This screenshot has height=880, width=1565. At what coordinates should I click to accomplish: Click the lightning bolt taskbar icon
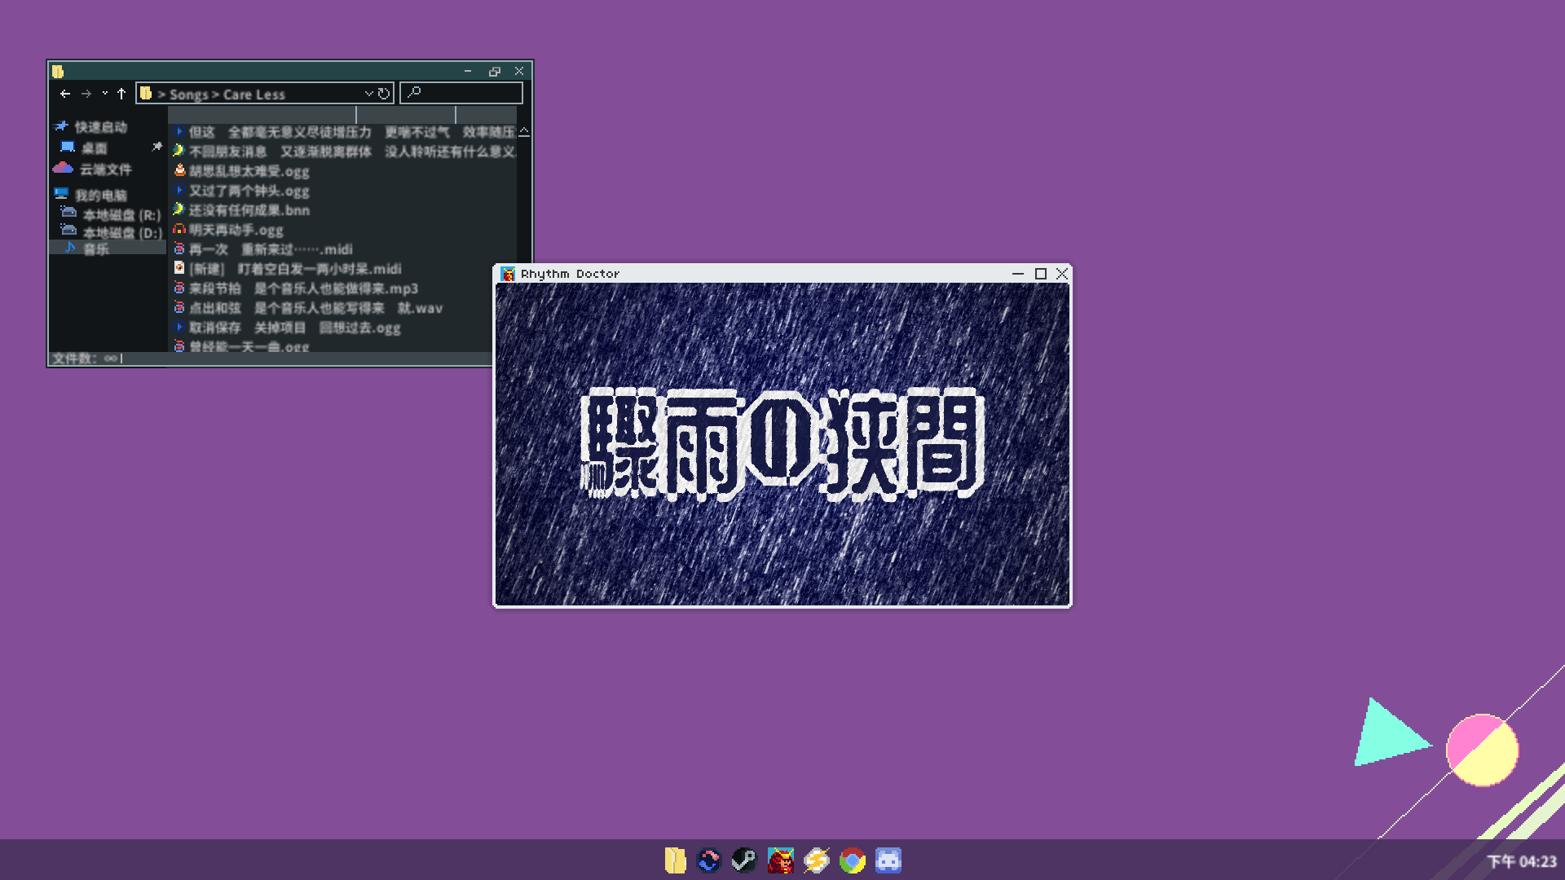(x=816, y=860)
